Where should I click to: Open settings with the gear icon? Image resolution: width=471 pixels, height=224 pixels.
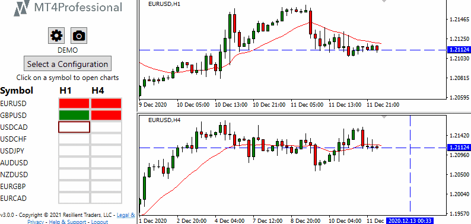pyautogui.click(x=56, y=36)
